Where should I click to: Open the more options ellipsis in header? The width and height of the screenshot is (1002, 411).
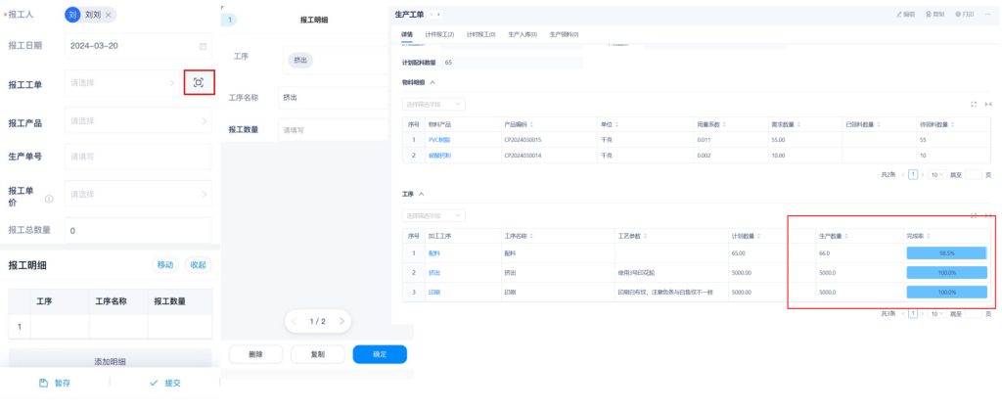click(x=987, y=15)
